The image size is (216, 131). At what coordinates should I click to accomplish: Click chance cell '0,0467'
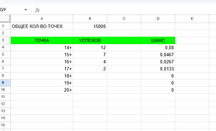pyautogui.click(x=158, y=55)
